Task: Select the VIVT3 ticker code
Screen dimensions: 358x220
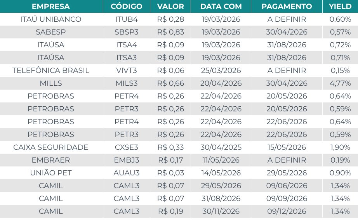Action: 126,71
